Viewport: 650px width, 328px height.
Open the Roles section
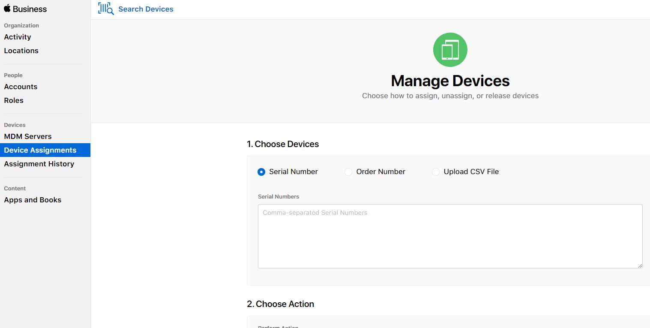14,100
